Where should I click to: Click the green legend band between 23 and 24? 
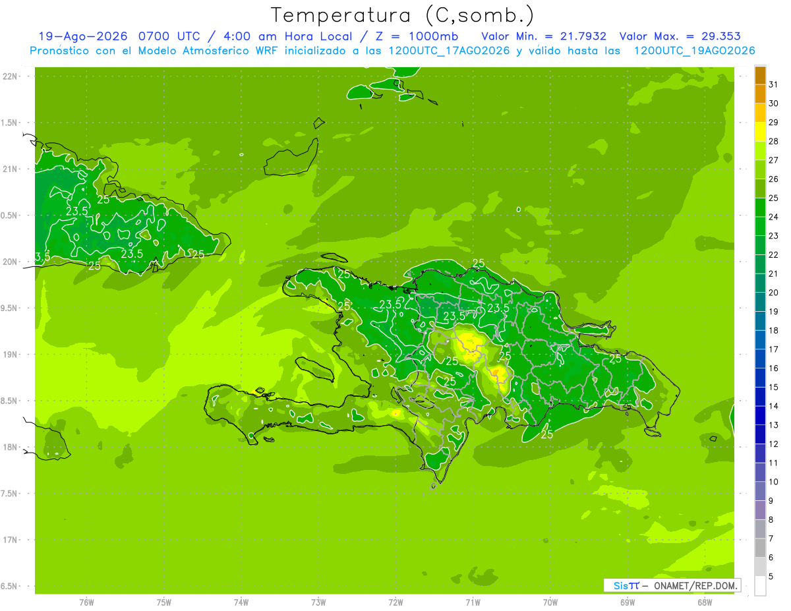coord(760,226)
